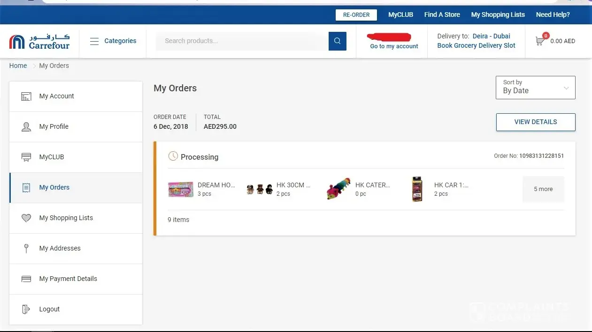Click the My Account sidebar icon
Screen dimensions: 592x332
[26, 96]
